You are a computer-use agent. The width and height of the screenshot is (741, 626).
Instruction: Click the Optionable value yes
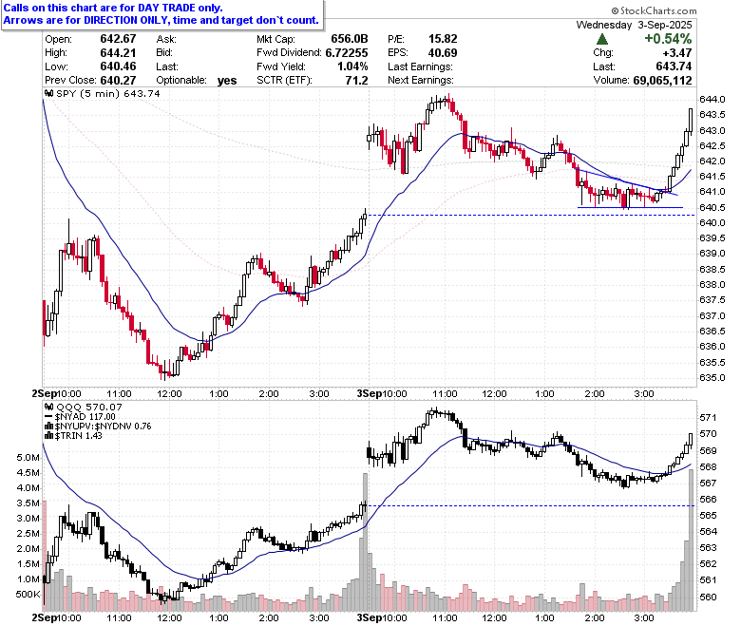tap(227, 81)
